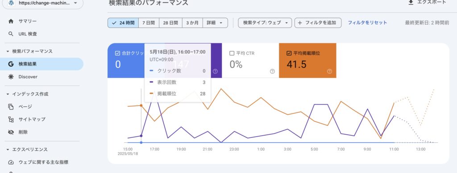Select the 28 日間 range tab
The image size is (457, 173).
pos(170,23)
